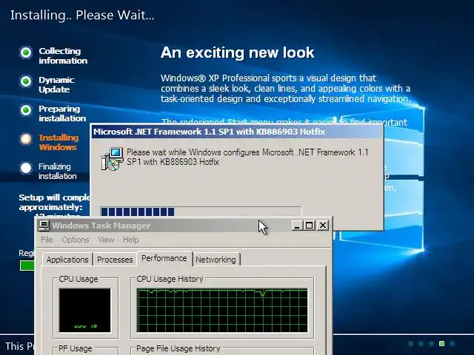Close the Windows Task Manager window

323,226
